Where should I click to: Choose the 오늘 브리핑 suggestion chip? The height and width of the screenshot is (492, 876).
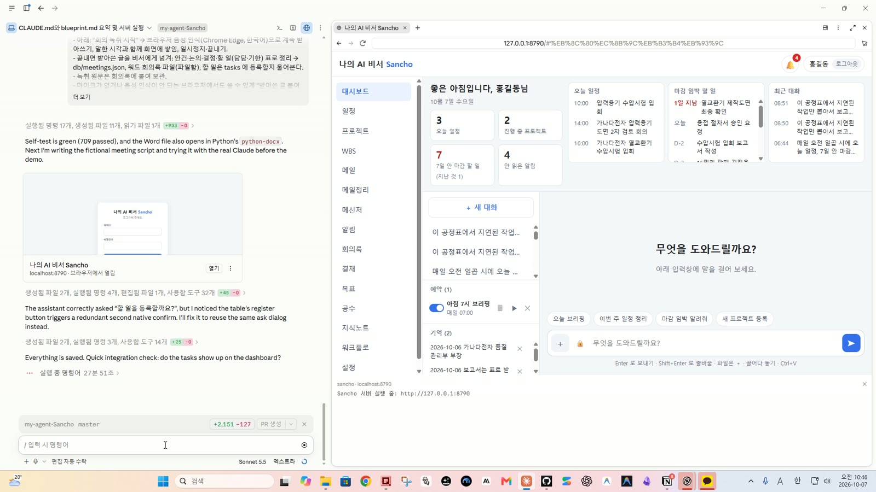pyautogui.click(x=568, y=319)
